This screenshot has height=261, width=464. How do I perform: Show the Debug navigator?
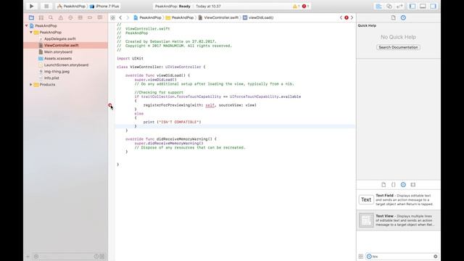(80, 17)
